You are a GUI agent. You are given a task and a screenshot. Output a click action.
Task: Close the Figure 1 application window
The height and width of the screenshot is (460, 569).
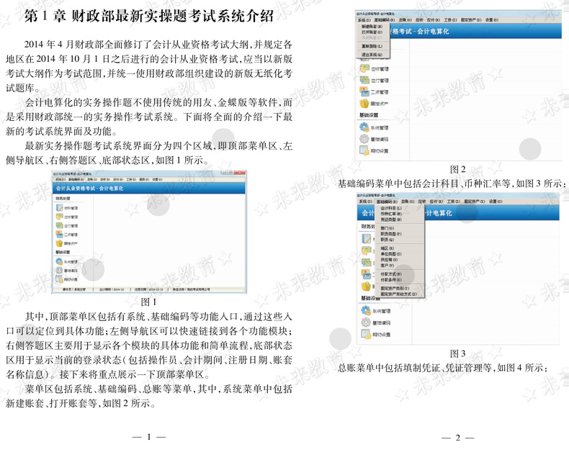[240, 173]
